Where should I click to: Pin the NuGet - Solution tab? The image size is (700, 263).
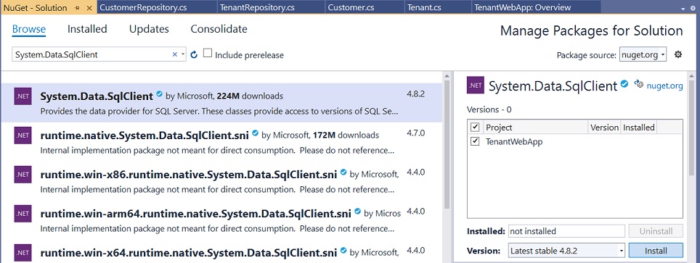[x=77, y=8]
